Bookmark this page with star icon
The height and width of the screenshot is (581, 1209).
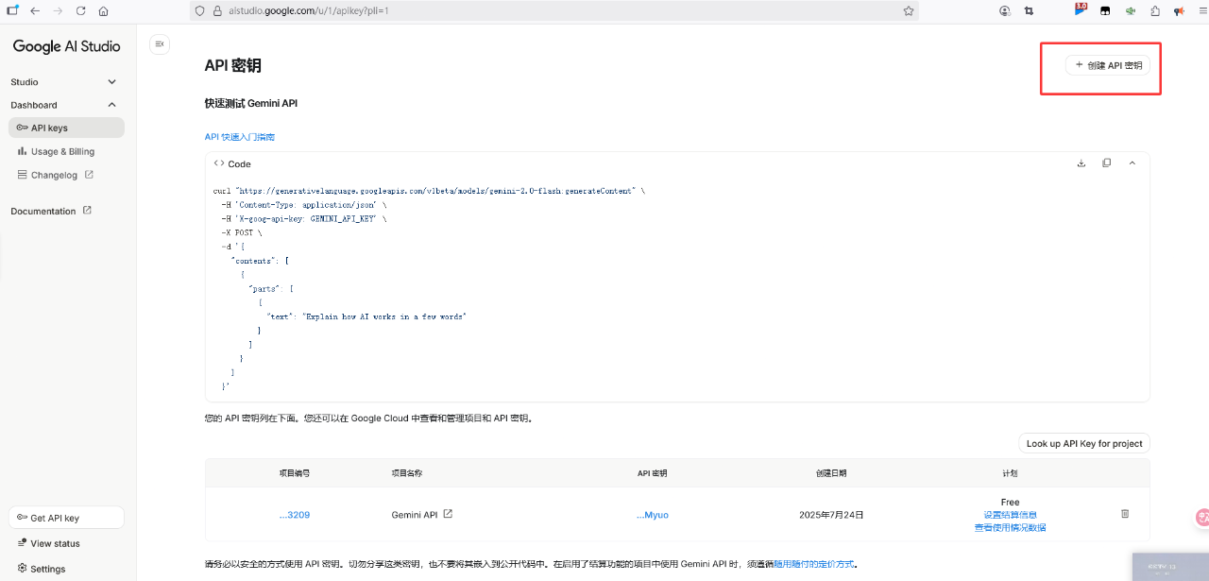[909, 11]
